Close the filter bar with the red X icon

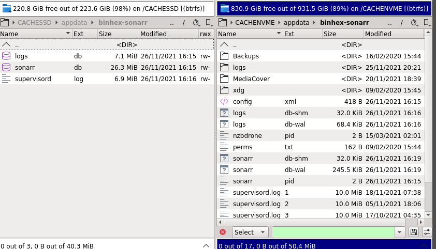click(x=223, y=232)
